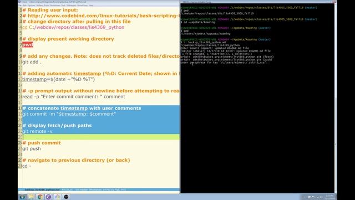Click the 'git remote -v' line

(x=37, y=131)
